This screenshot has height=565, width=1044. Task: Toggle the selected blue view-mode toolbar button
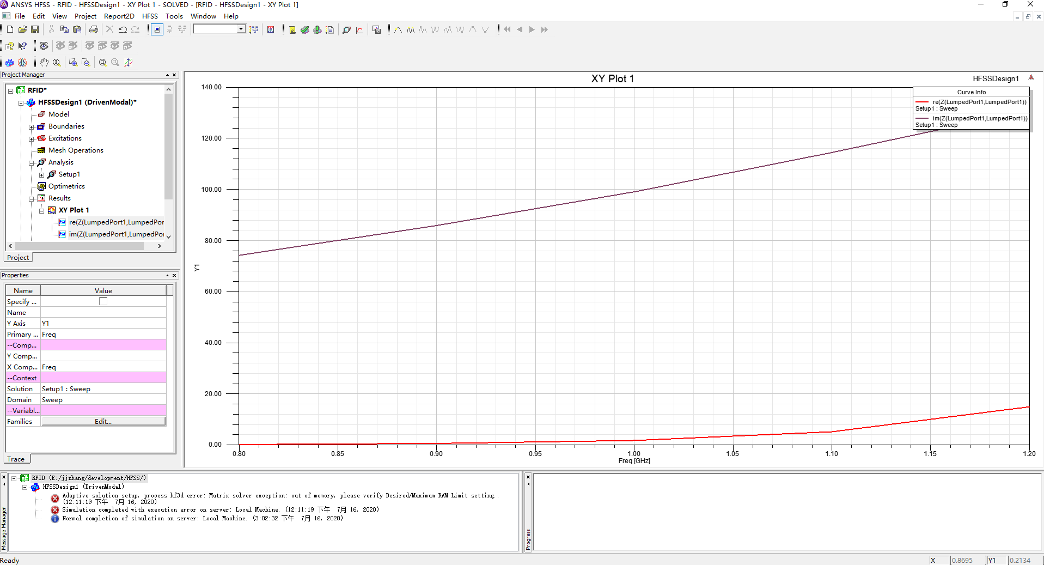(x=157, y=29)
